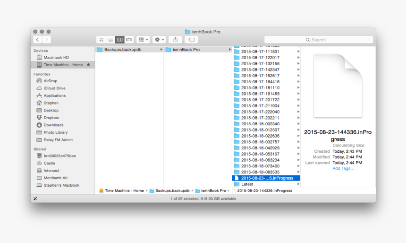Switch to icon view
This screenshot has width=406, height=243.
[x=101, y=40]
